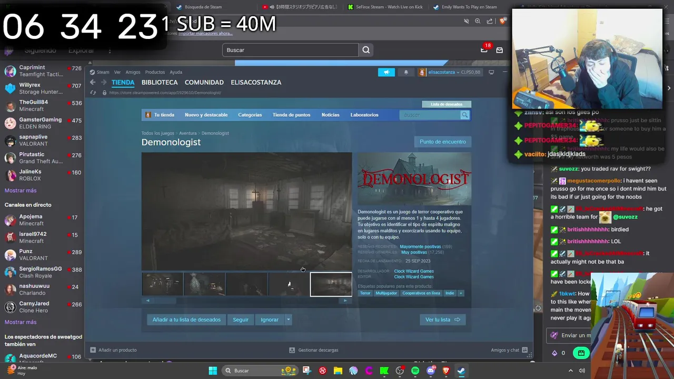
Task: Click the Steam taskbar icon
Action: (461, 371)
